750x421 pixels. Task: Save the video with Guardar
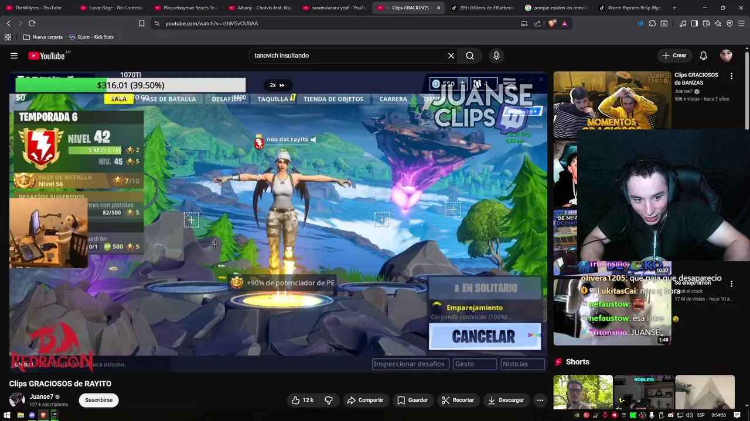coord(412,400)
